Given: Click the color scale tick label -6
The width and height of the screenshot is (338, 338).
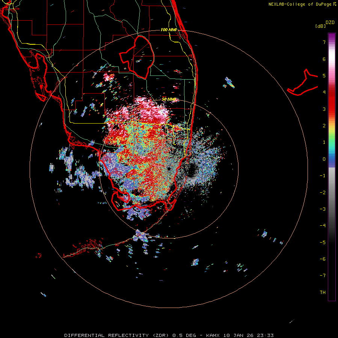Looking at the screenshot, I should coord(323,259).
